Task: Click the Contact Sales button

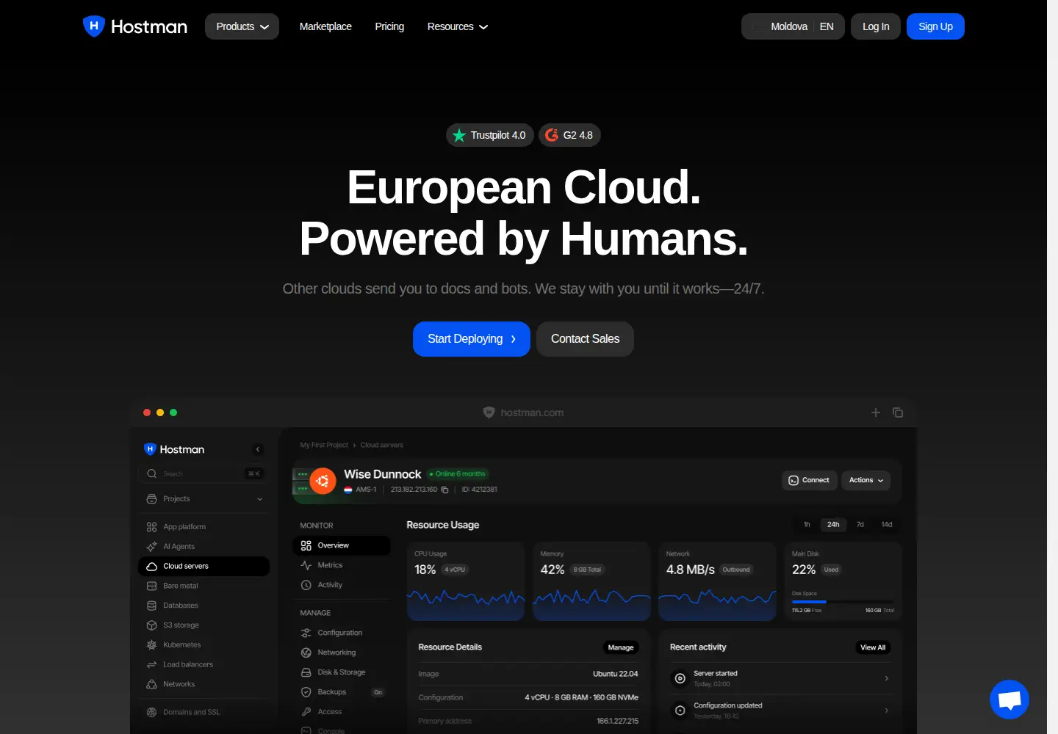Action: (x=585, y=339)
